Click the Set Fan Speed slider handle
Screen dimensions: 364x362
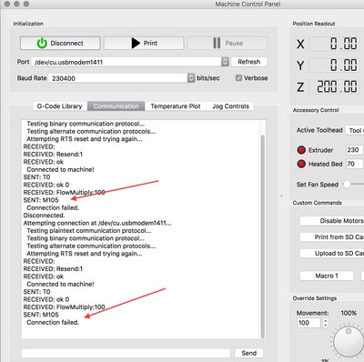(x=347, y=185)
